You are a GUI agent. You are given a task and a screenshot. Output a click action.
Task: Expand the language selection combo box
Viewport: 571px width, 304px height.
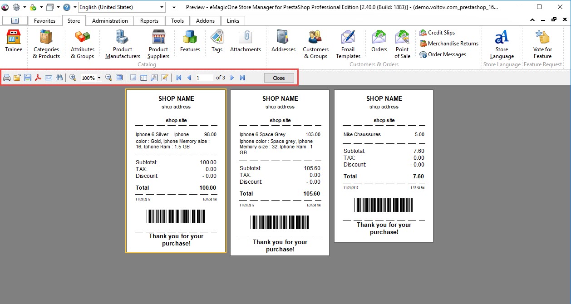click(162, 7)
